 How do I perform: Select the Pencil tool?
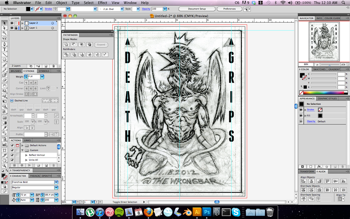point(5,70)
